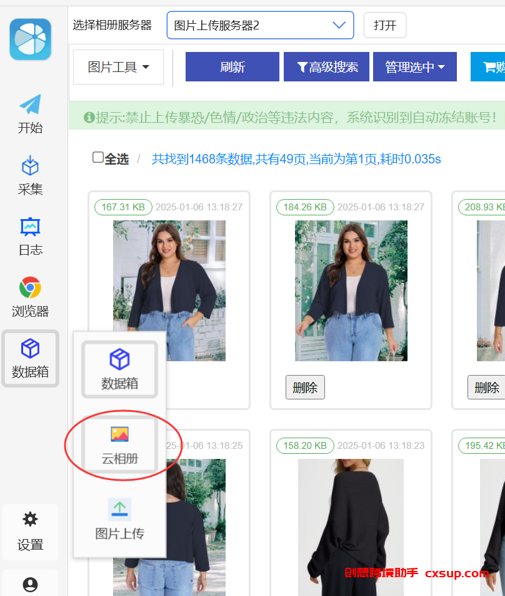Choose 云相册 in the popup menu
Viewport: 505px width, 596px height.
119,445
